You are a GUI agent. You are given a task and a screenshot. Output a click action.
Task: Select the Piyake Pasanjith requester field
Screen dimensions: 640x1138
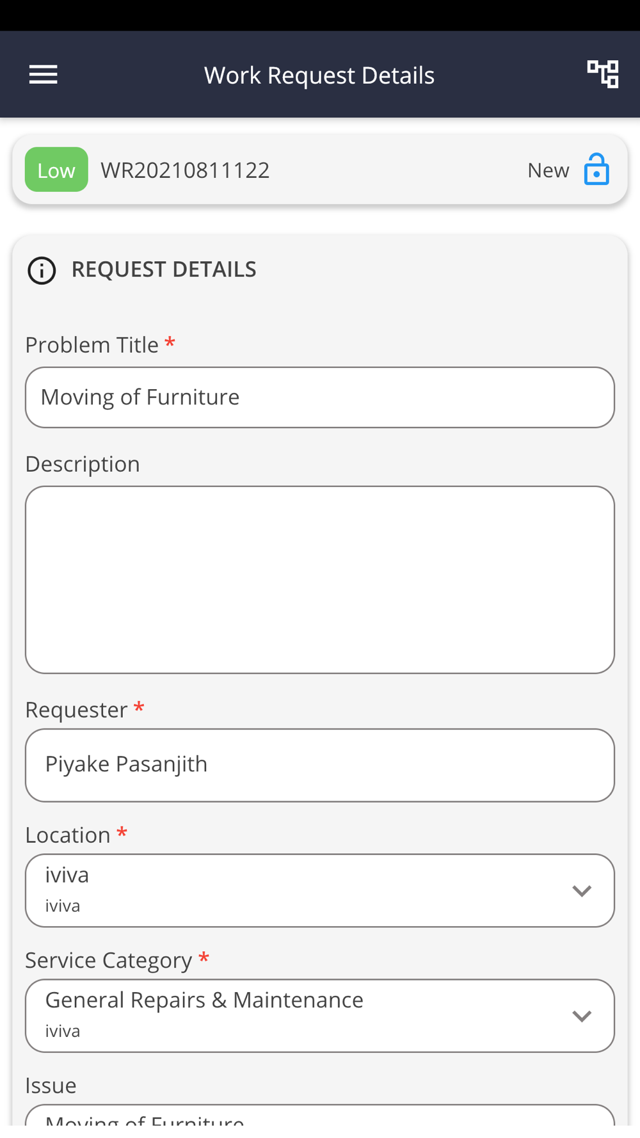(x=320, y=765)
